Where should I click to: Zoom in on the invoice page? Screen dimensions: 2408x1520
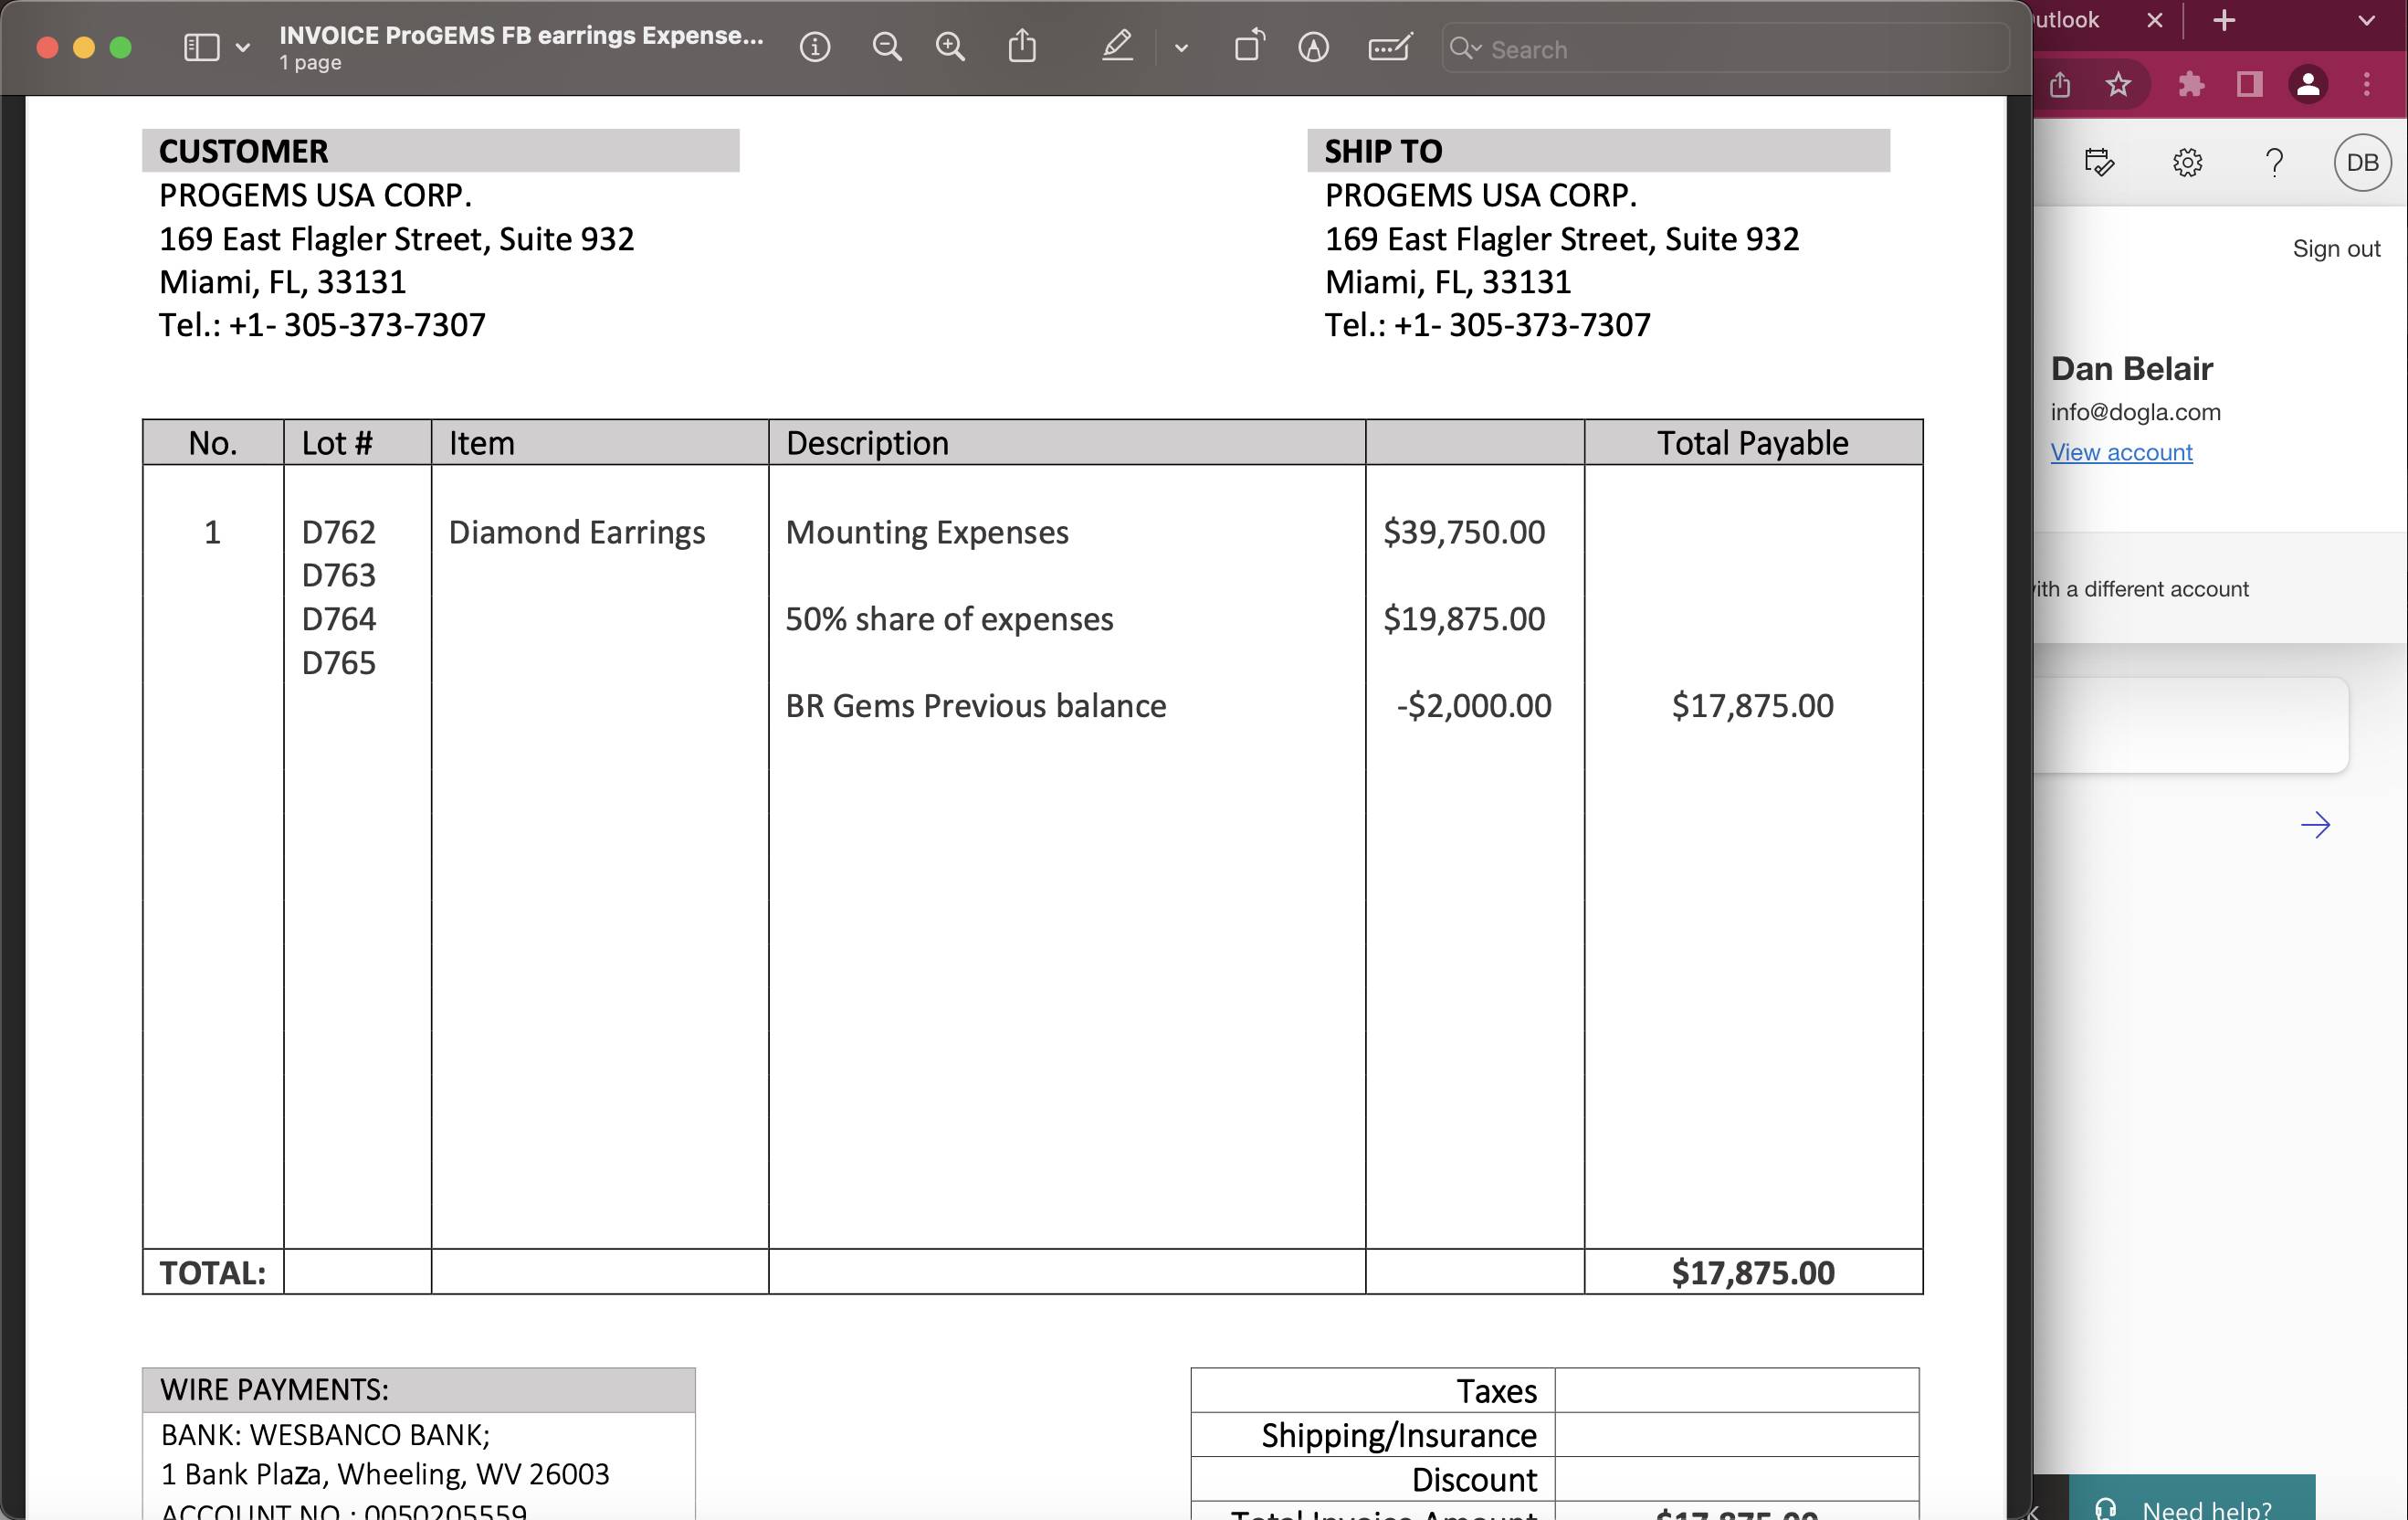click(x=949, y=47)
